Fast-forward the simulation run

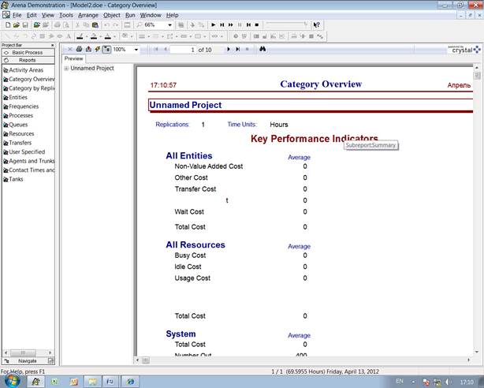[231, 25]
